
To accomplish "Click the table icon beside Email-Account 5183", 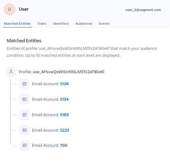I will [x=24, y=115].
